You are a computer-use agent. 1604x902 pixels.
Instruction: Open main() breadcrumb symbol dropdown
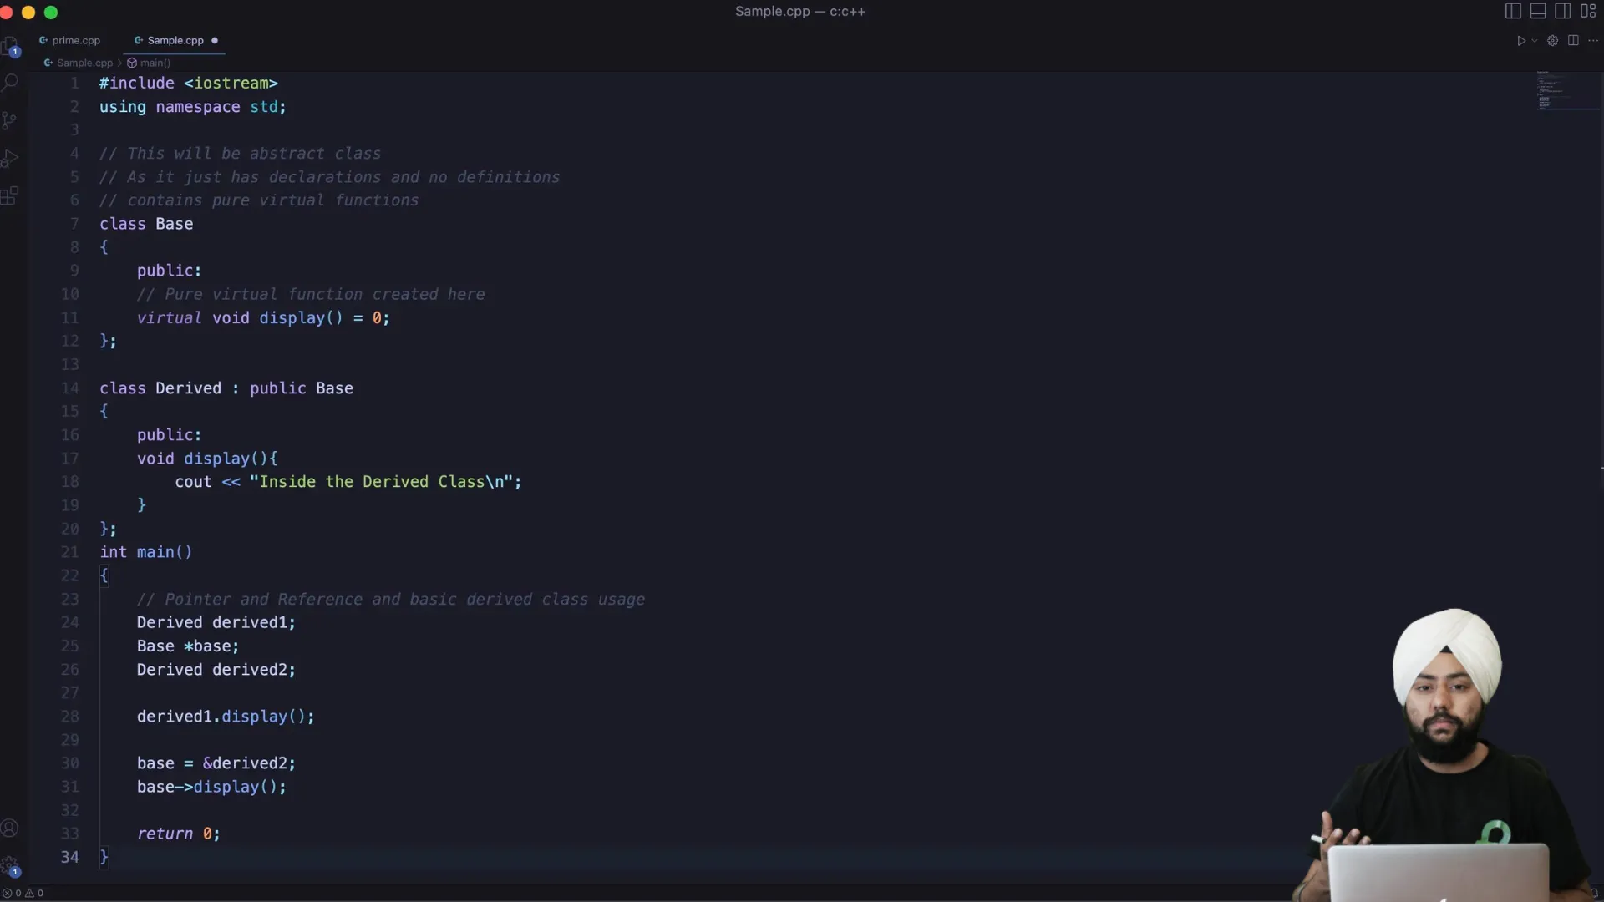(x=155, y=63)
